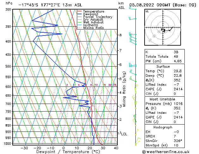Click the weatheronline.co.uk copyright text
This screenshot has width=199, height=154.
[x=166, y=152]
